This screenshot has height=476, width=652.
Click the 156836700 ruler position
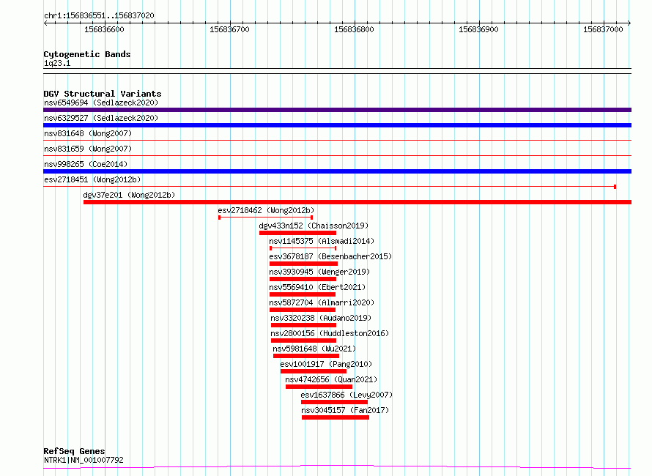tap(229, 29)
